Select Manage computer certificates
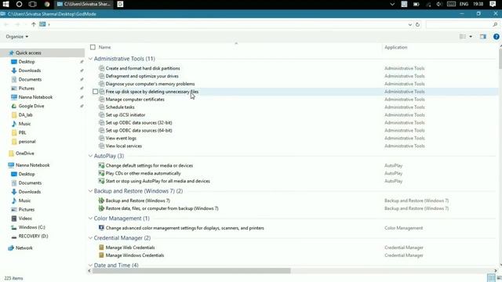Viewport: 502px width, 282px height. pos(135,99)
